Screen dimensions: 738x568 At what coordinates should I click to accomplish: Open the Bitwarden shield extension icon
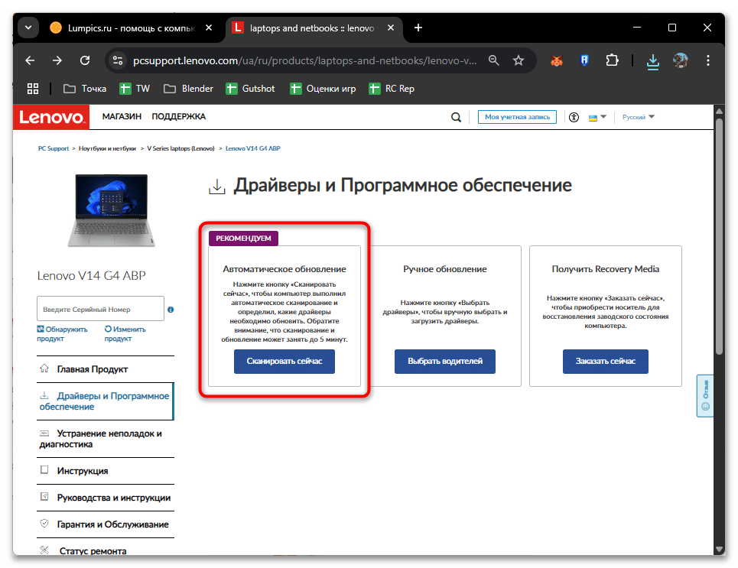point(584,60)
